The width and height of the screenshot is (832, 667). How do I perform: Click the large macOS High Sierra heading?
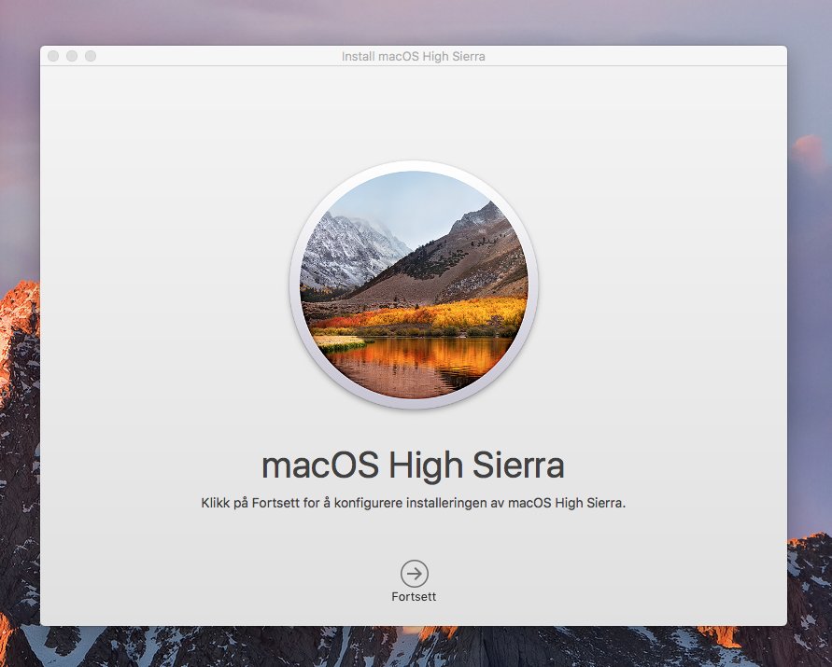coord(413,466)
